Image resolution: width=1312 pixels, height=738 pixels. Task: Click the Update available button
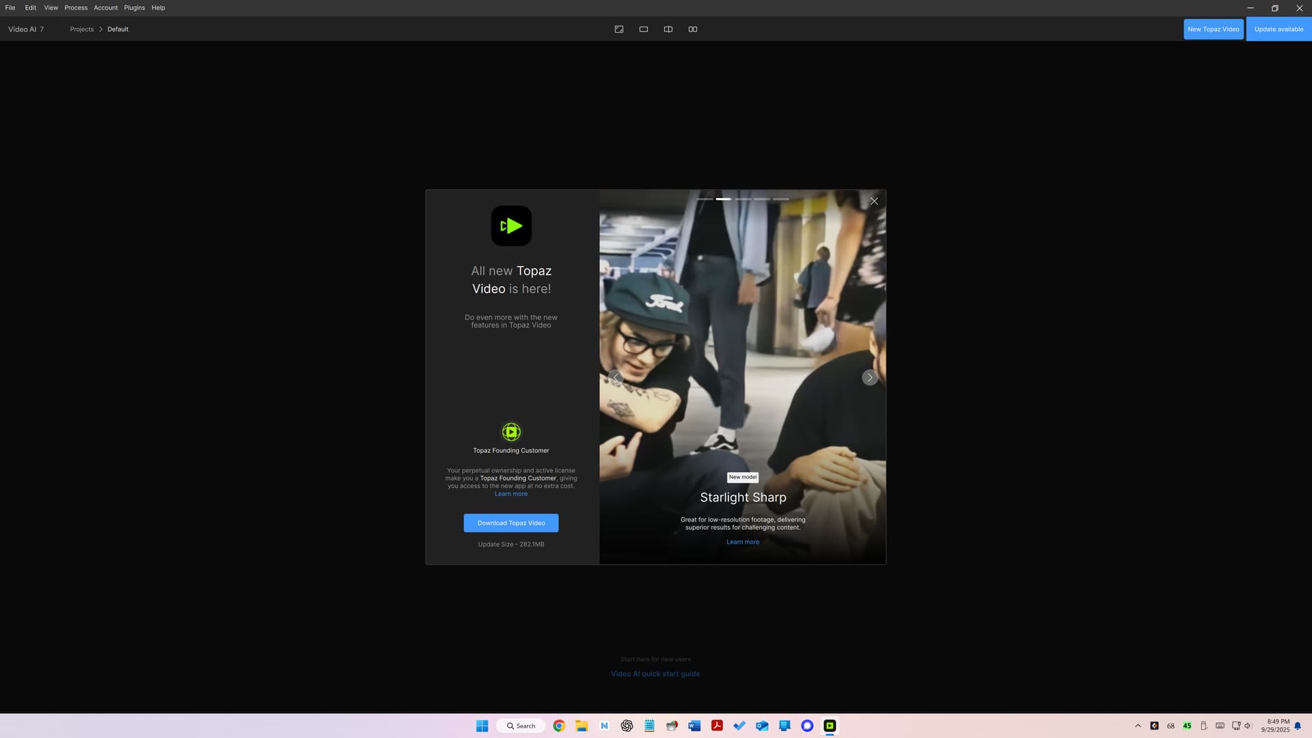[x=1278, y=29]
